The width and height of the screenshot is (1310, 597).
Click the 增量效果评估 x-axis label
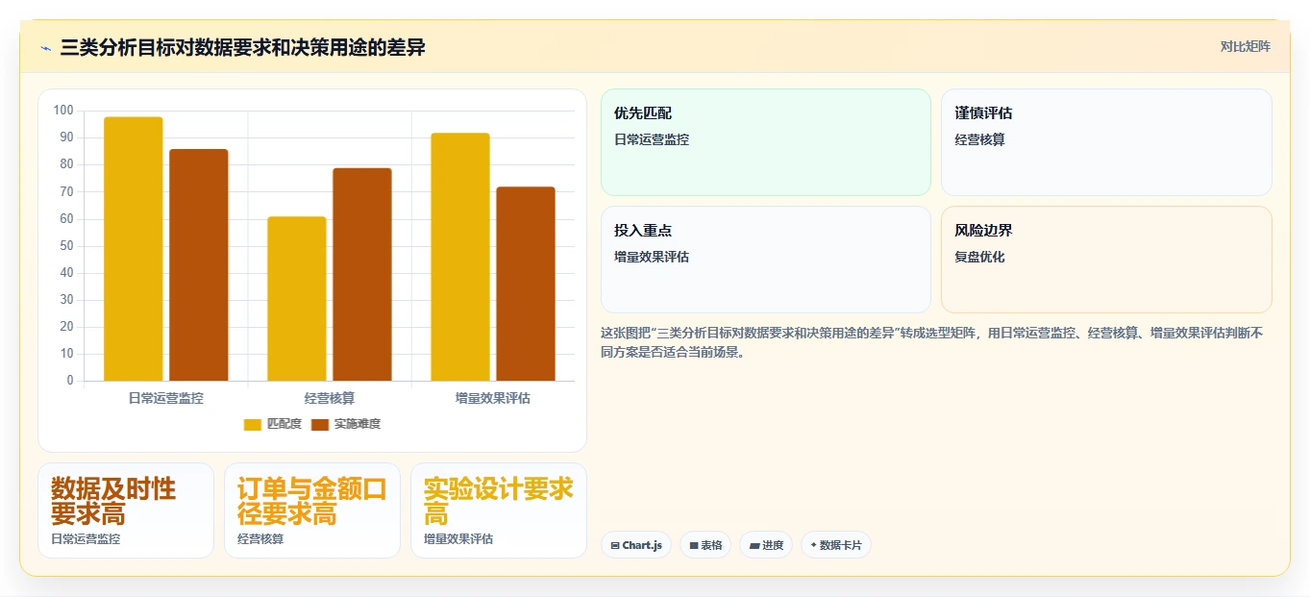pyautogui.click(x=493, y=398)
